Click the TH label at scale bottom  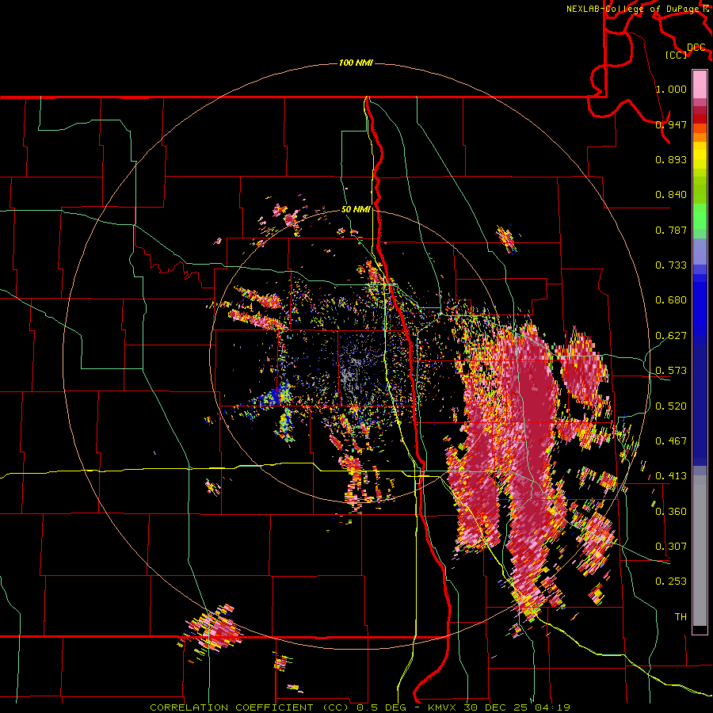click(681, 616)
